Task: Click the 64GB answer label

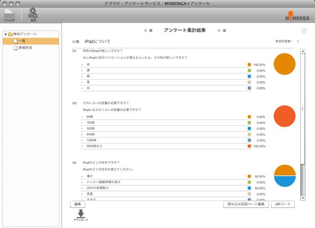Action: (91, 134)
